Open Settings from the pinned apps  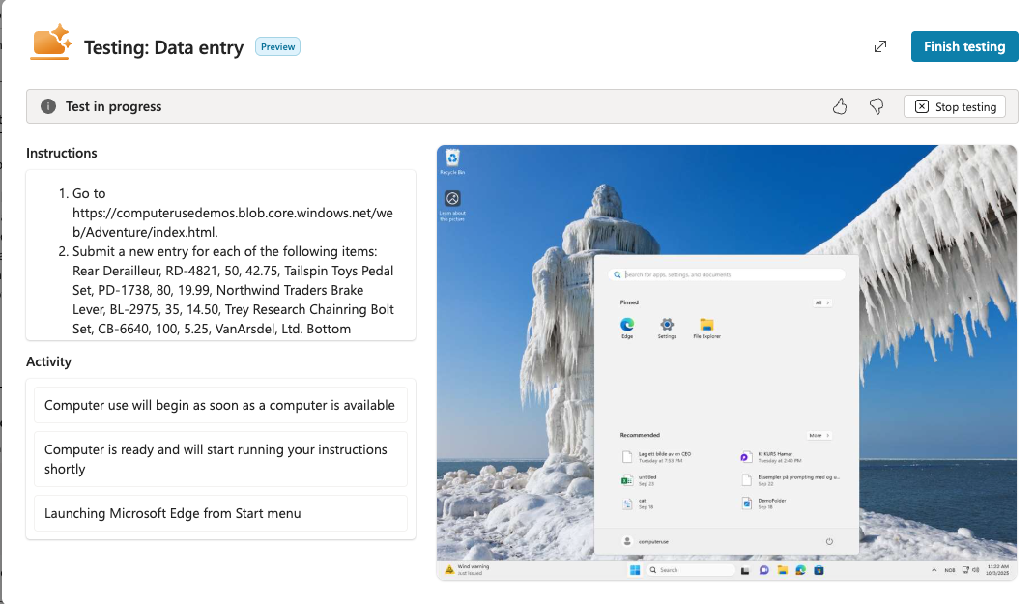667,327
